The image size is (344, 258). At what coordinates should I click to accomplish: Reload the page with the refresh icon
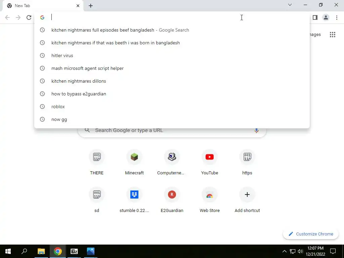[29, 17]
